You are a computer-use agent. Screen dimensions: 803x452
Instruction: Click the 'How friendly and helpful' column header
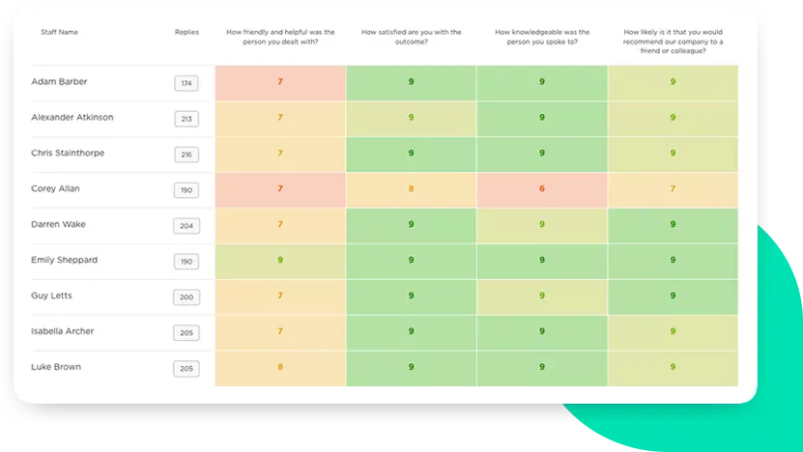(x=280, y=37)
